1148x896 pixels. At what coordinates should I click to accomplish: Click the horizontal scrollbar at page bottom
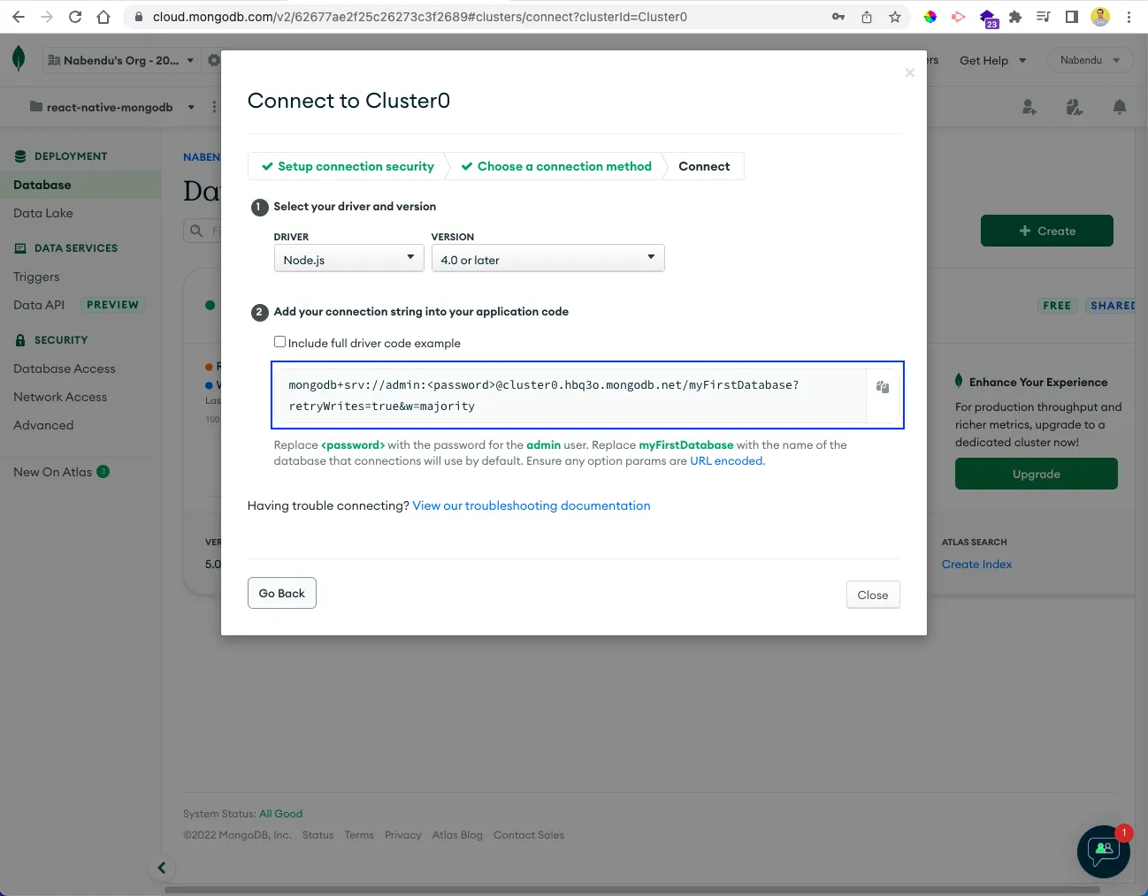[x=632, y=890]
